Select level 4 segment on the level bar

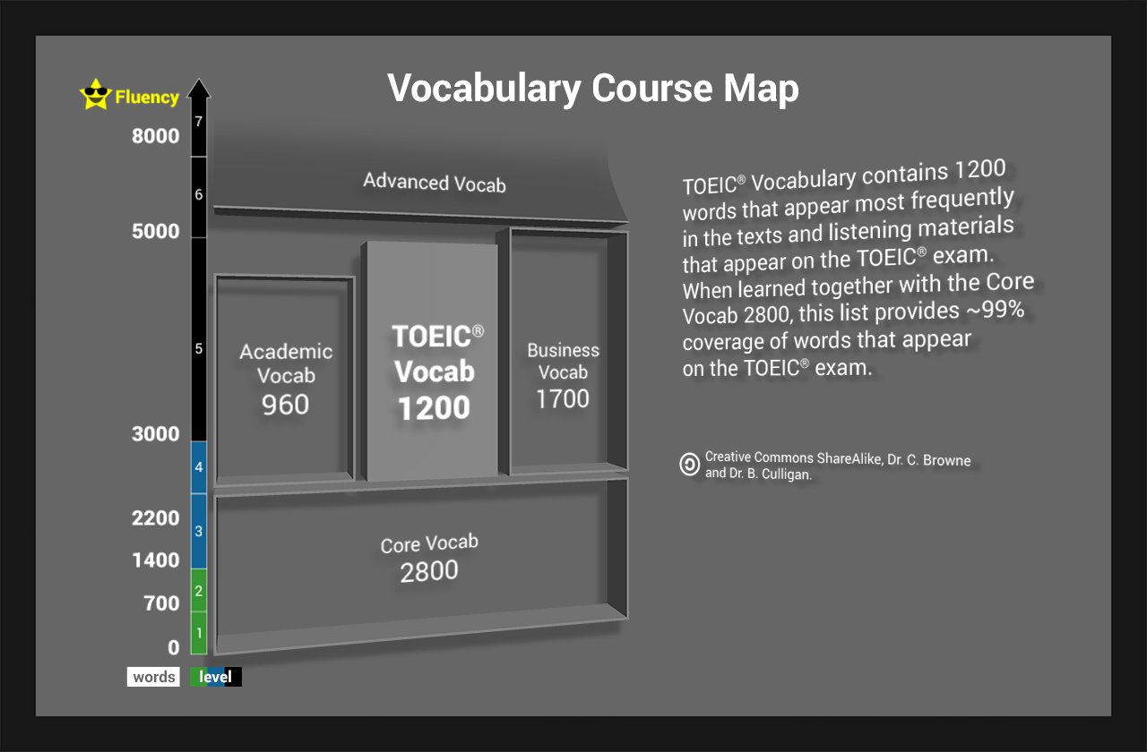pos(199,467)
